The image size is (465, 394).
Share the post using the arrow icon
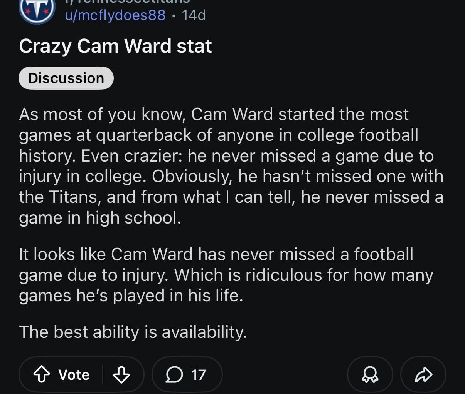coord(423,374)
